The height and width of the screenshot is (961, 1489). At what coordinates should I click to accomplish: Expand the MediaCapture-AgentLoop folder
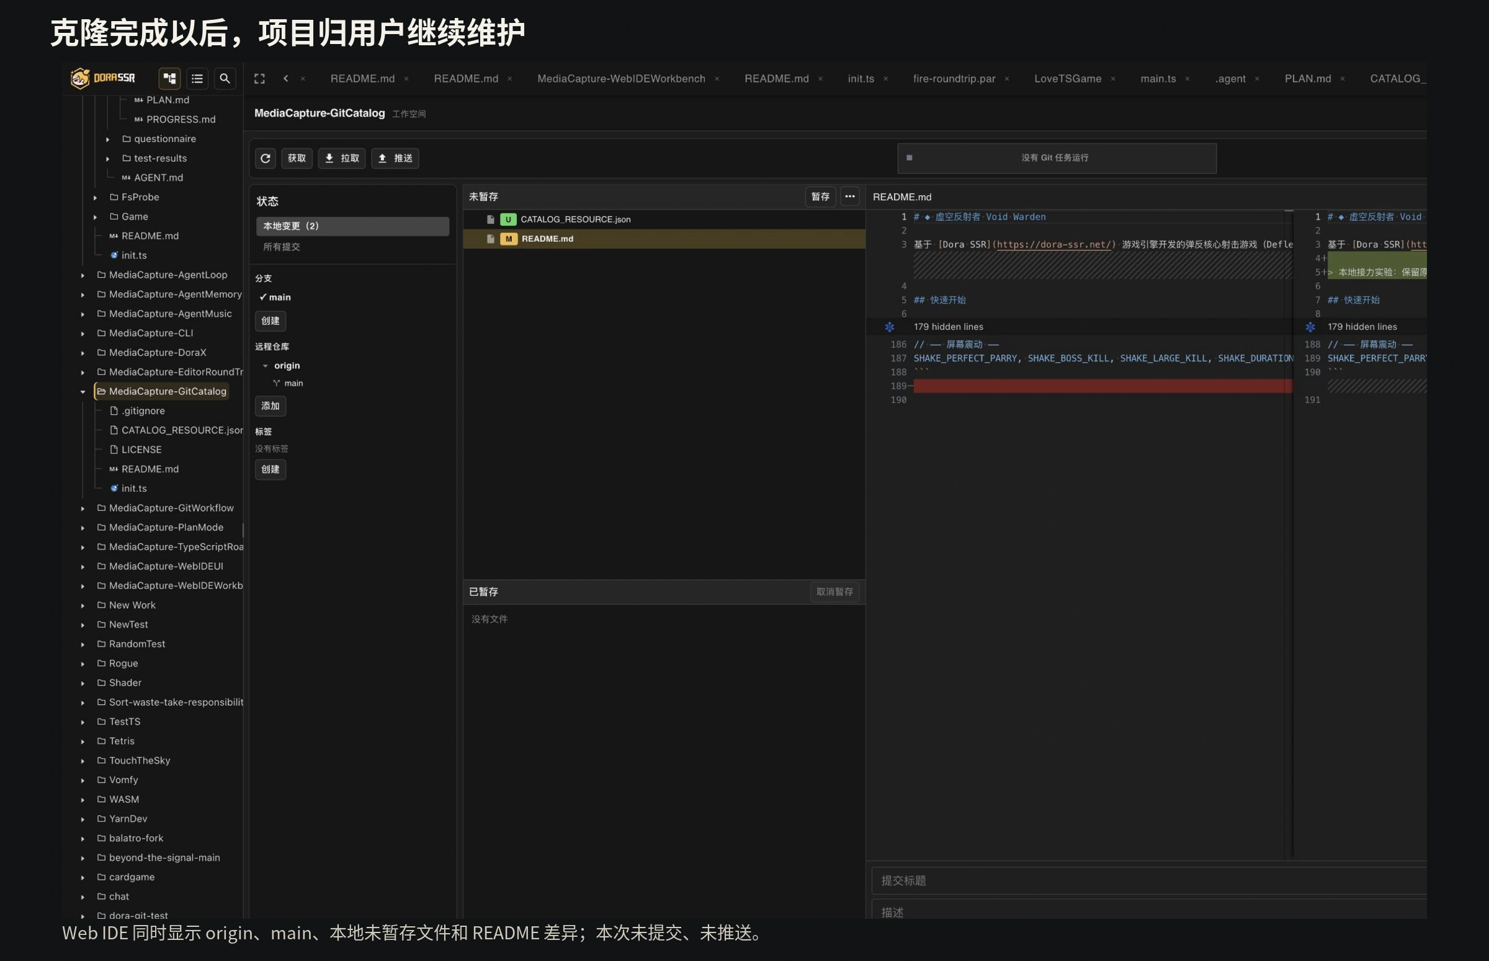coord(83,275)
